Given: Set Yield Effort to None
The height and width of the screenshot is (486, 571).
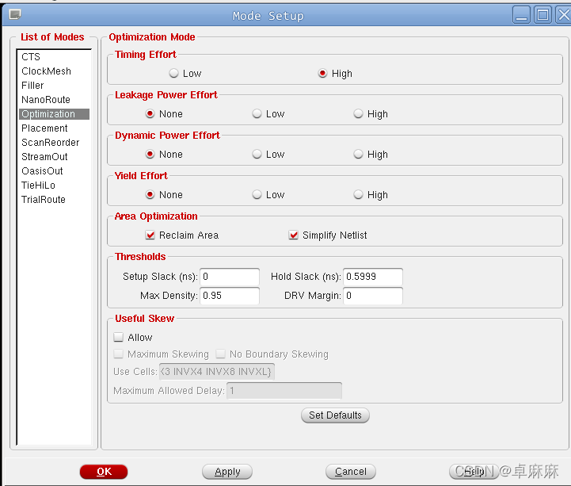Looking at the screenshot, I should (150, 195).
